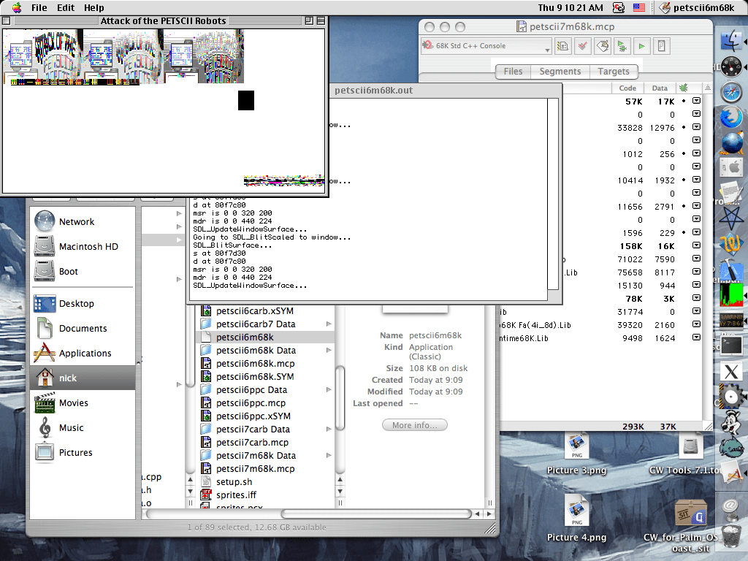Open the US flag input menu
748x561 pixels.
coord(638,7)
